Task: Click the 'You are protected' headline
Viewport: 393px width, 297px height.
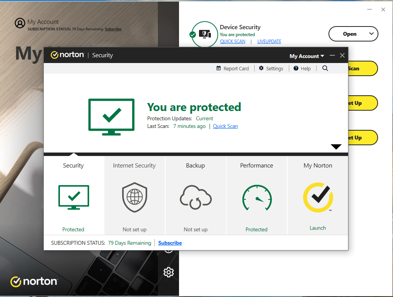Action: pos(194,107)
